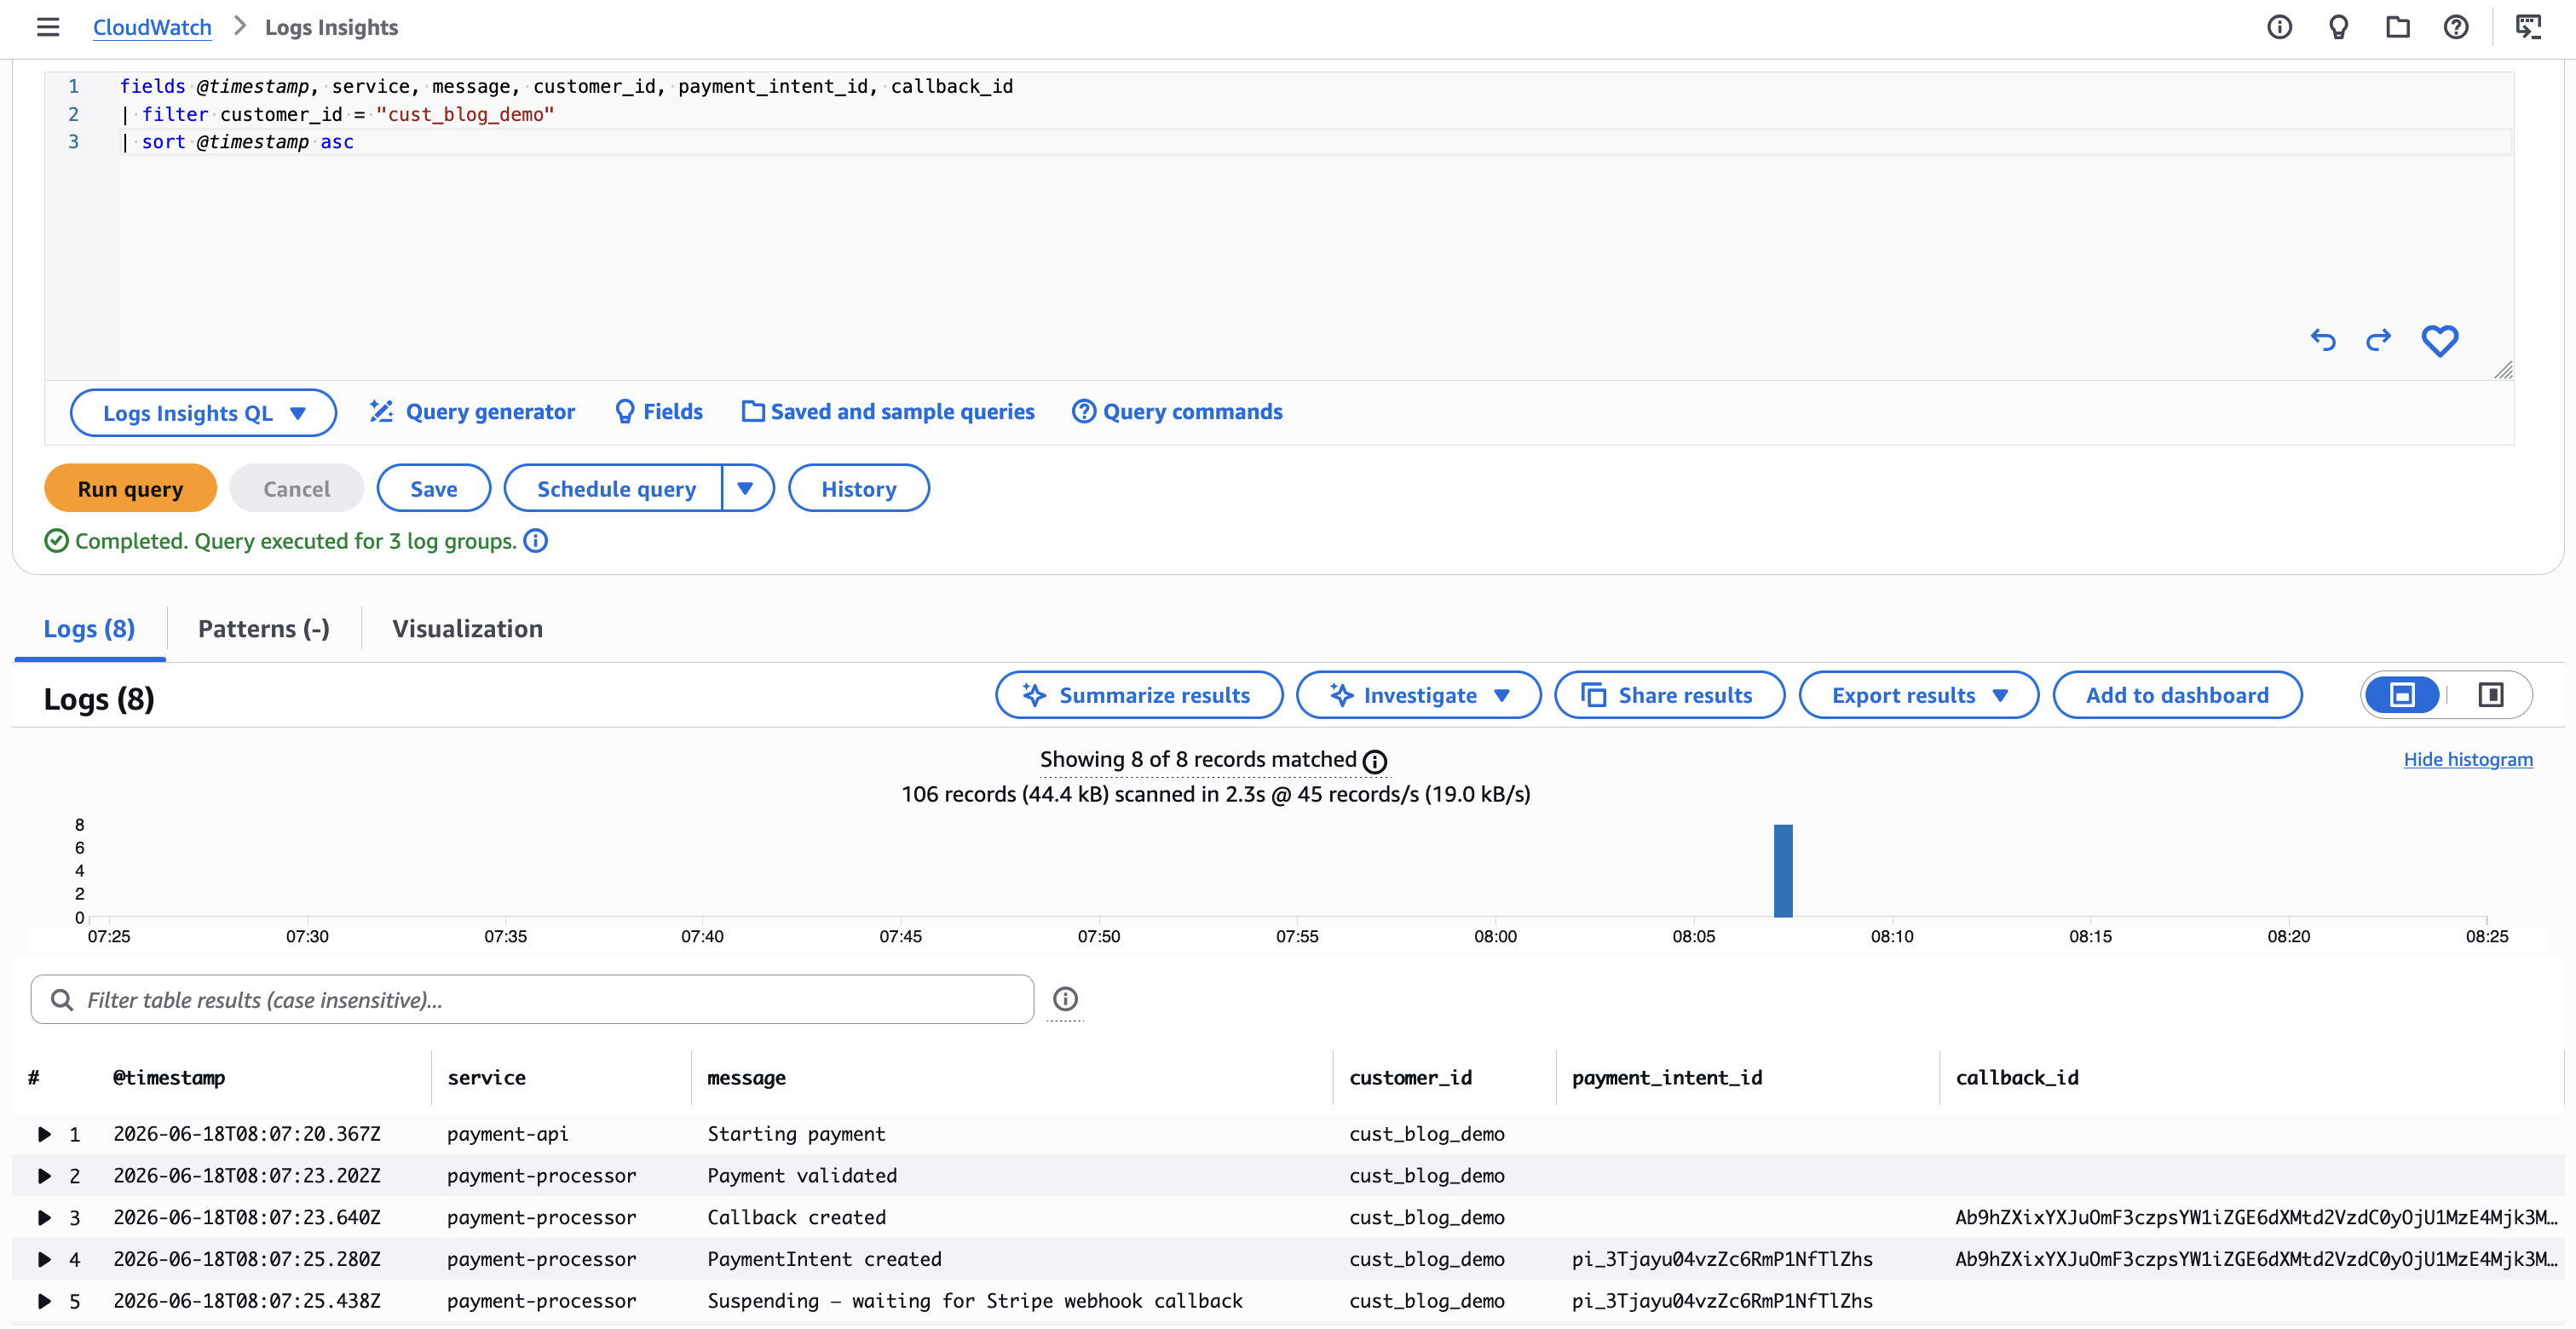Open the Logs Insights QL language dropdown
The height and width of the screenshot is (1329, 2576).
[203, 412]
